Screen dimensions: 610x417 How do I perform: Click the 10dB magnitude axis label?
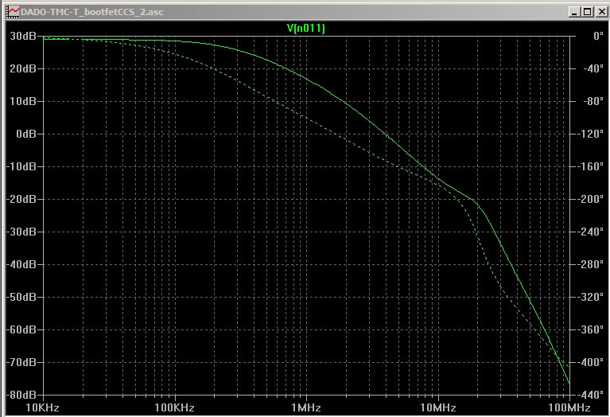pyautogui.click(x=23, y=102)
